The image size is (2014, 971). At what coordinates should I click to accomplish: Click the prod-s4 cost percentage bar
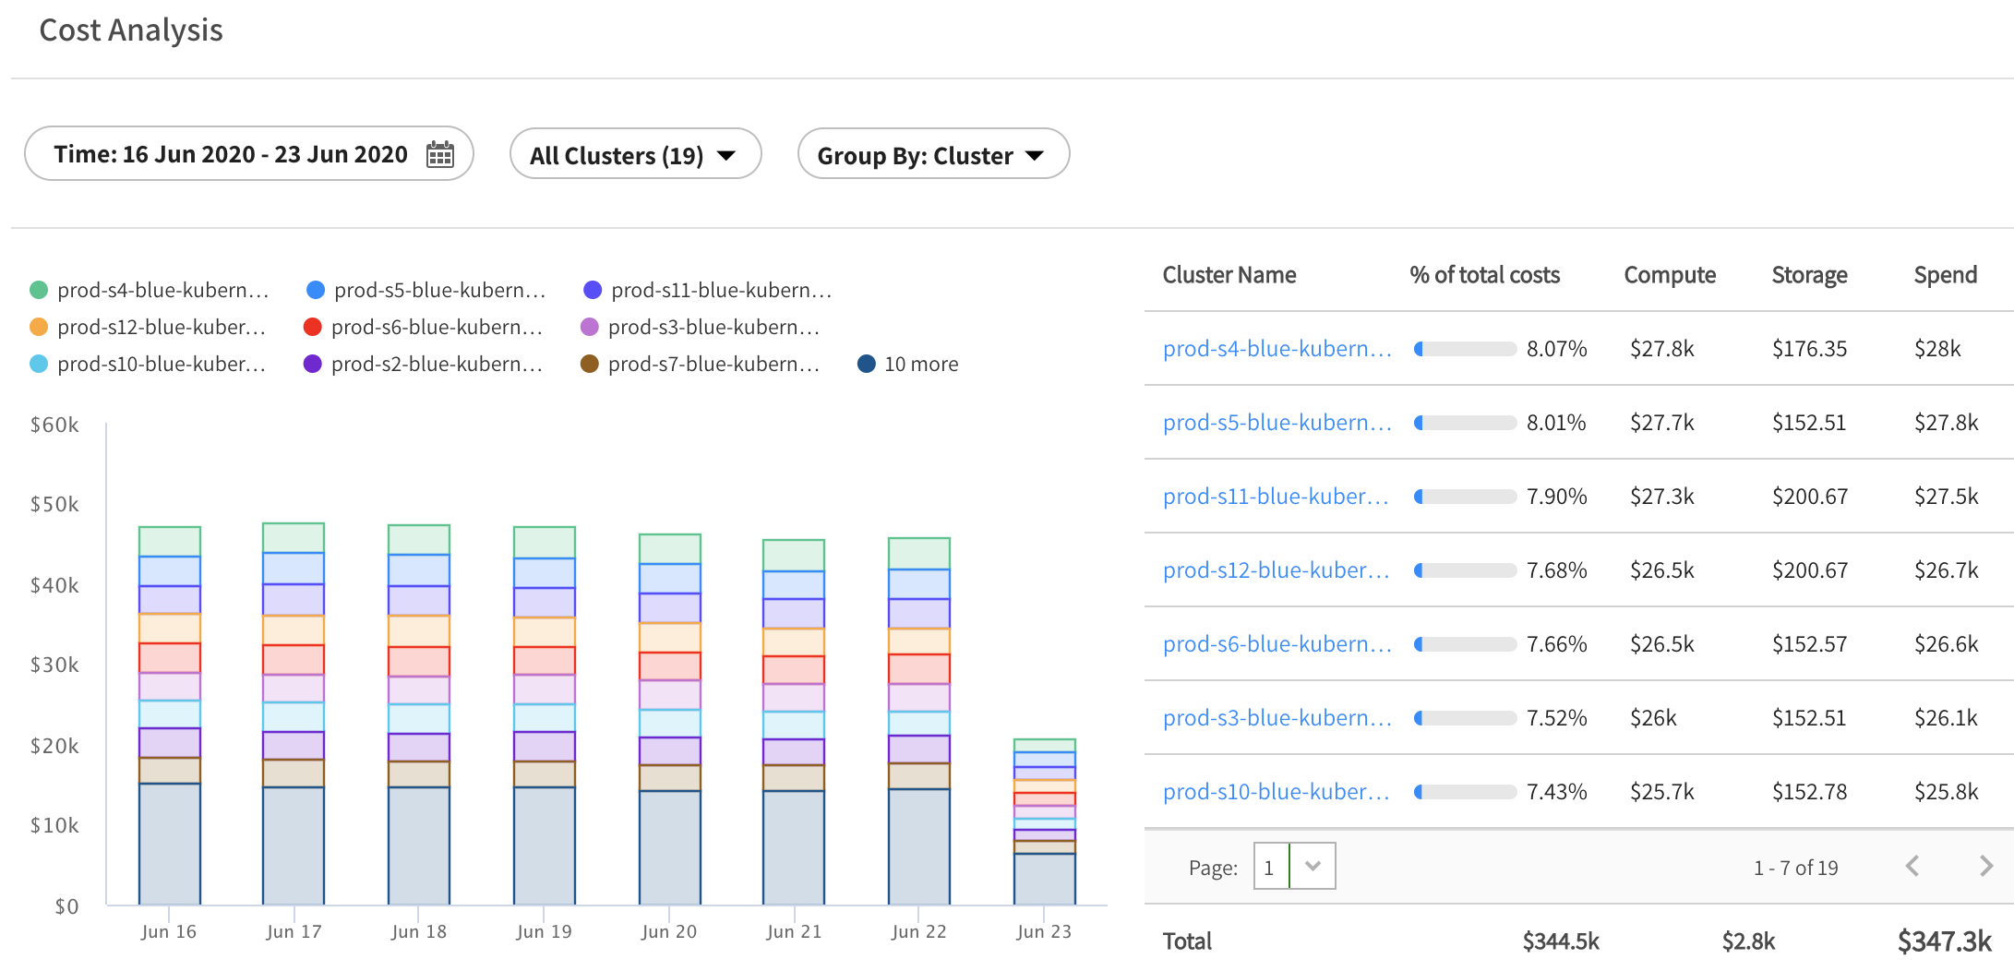(x=1465, y=349)
